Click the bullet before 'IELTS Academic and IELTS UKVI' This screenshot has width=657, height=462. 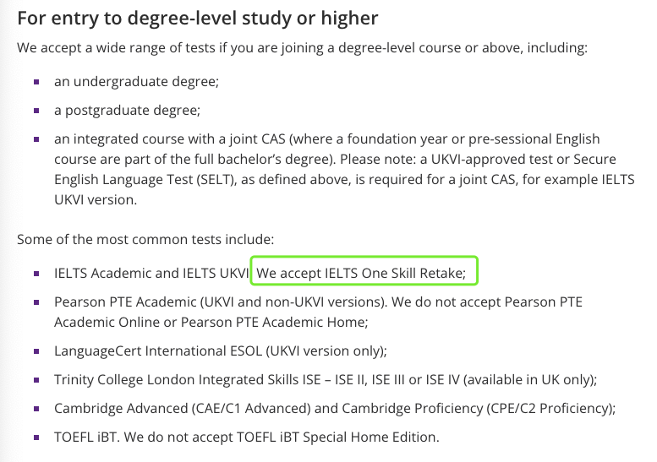coord(36,274)
